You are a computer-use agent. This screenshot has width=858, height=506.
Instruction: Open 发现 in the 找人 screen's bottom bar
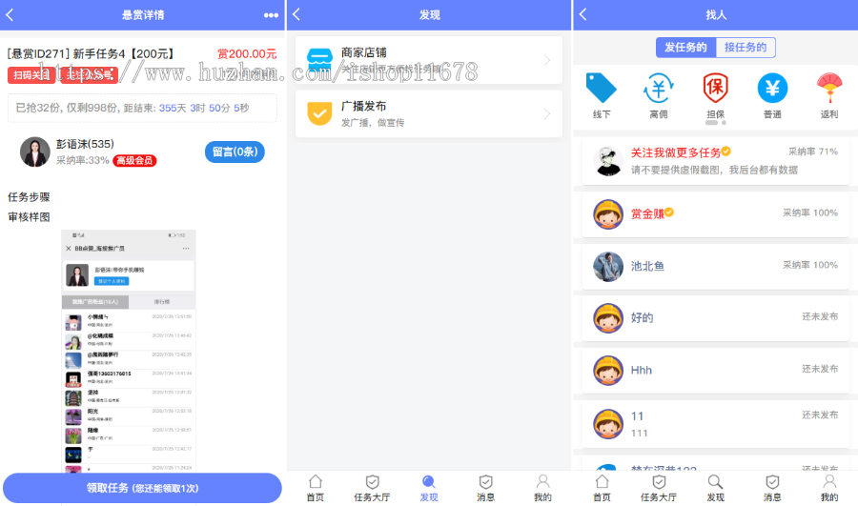pos(715,488)
